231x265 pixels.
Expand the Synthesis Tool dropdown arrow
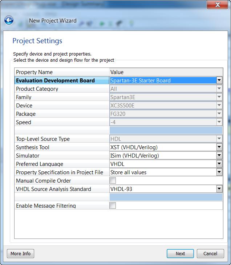219,147
